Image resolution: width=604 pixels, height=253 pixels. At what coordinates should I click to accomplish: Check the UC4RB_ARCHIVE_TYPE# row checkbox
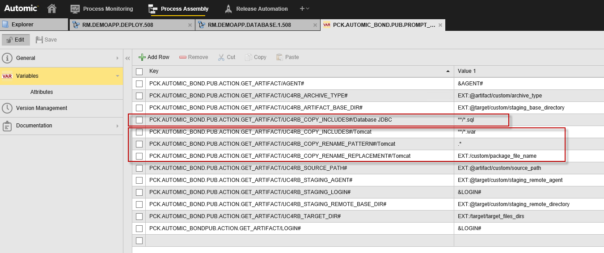[139, 96]
